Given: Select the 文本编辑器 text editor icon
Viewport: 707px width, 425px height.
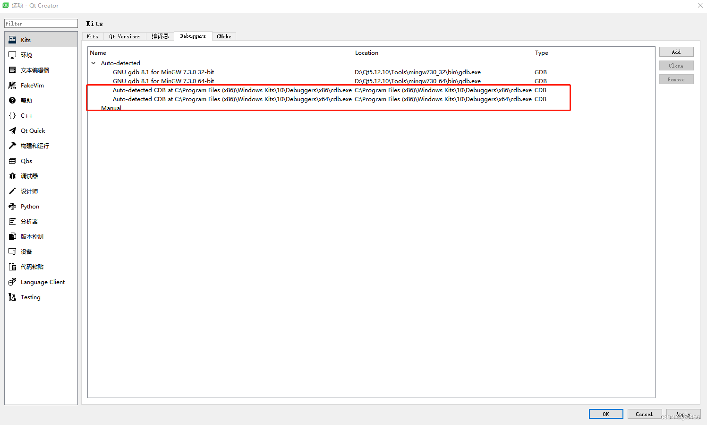Looking at the screenshot, I should click(x=12, y=70).
